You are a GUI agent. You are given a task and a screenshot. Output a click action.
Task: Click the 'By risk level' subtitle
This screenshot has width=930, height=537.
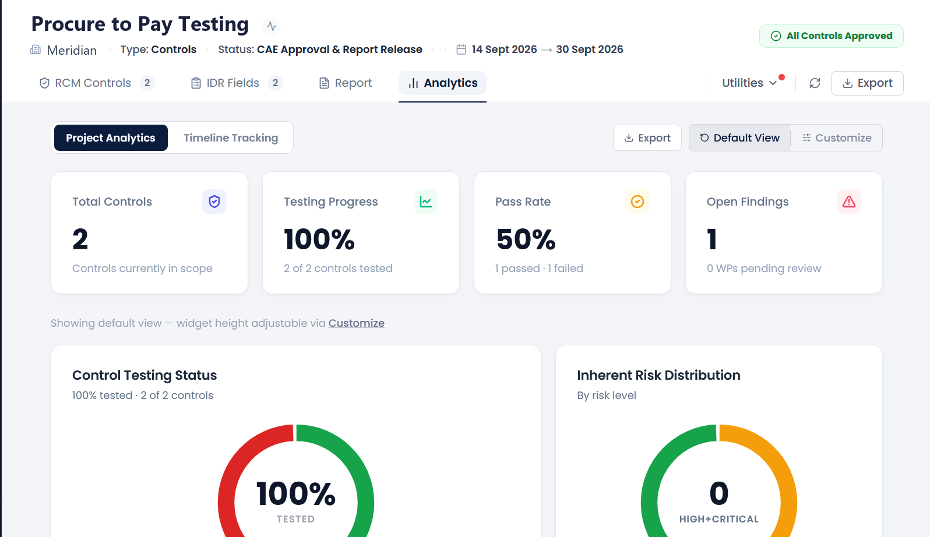coord(607,395)
